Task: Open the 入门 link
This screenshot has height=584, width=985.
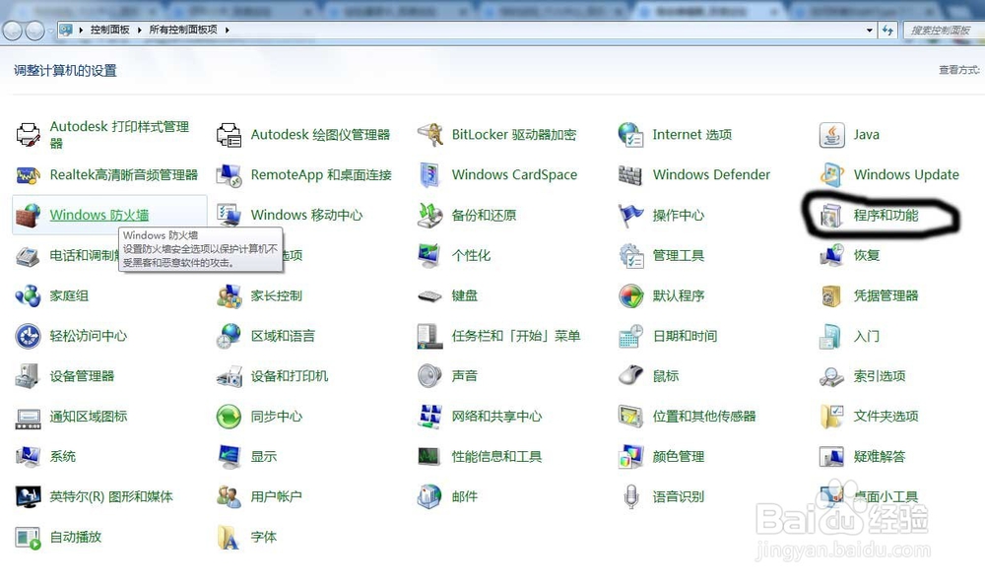Action: 866,335
